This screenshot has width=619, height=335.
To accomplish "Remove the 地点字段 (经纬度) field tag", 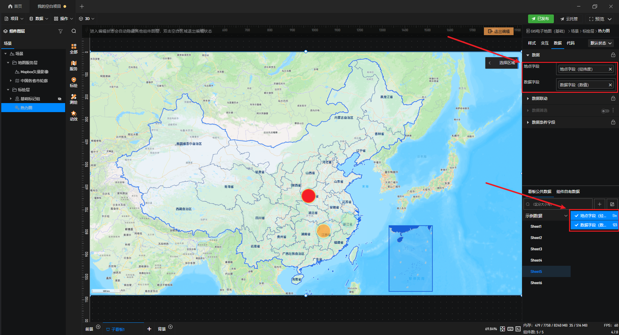I will tap(610, 69).
